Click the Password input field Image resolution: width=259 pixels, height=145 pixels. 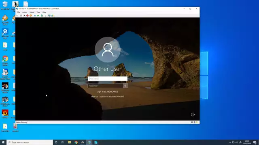[106, 86]
